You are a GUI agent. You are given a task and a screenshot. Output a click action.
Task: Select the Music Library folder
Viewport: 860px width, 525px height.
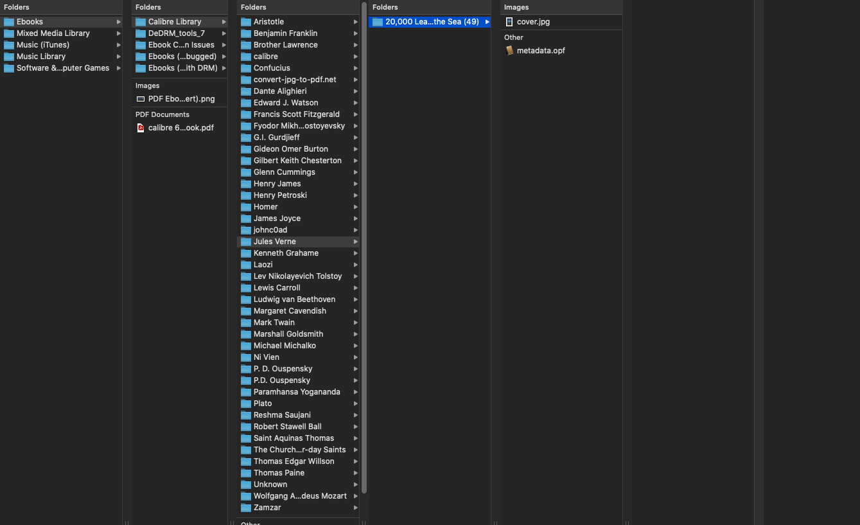coord(61,57)
